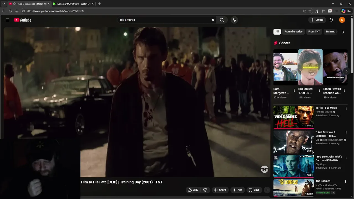Close the walterright420 Stream tab
The width and height of the screenshot is (354, 199).
click(93, 4)
